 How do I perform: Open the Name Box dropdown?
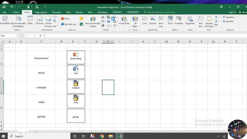point(17,36)
